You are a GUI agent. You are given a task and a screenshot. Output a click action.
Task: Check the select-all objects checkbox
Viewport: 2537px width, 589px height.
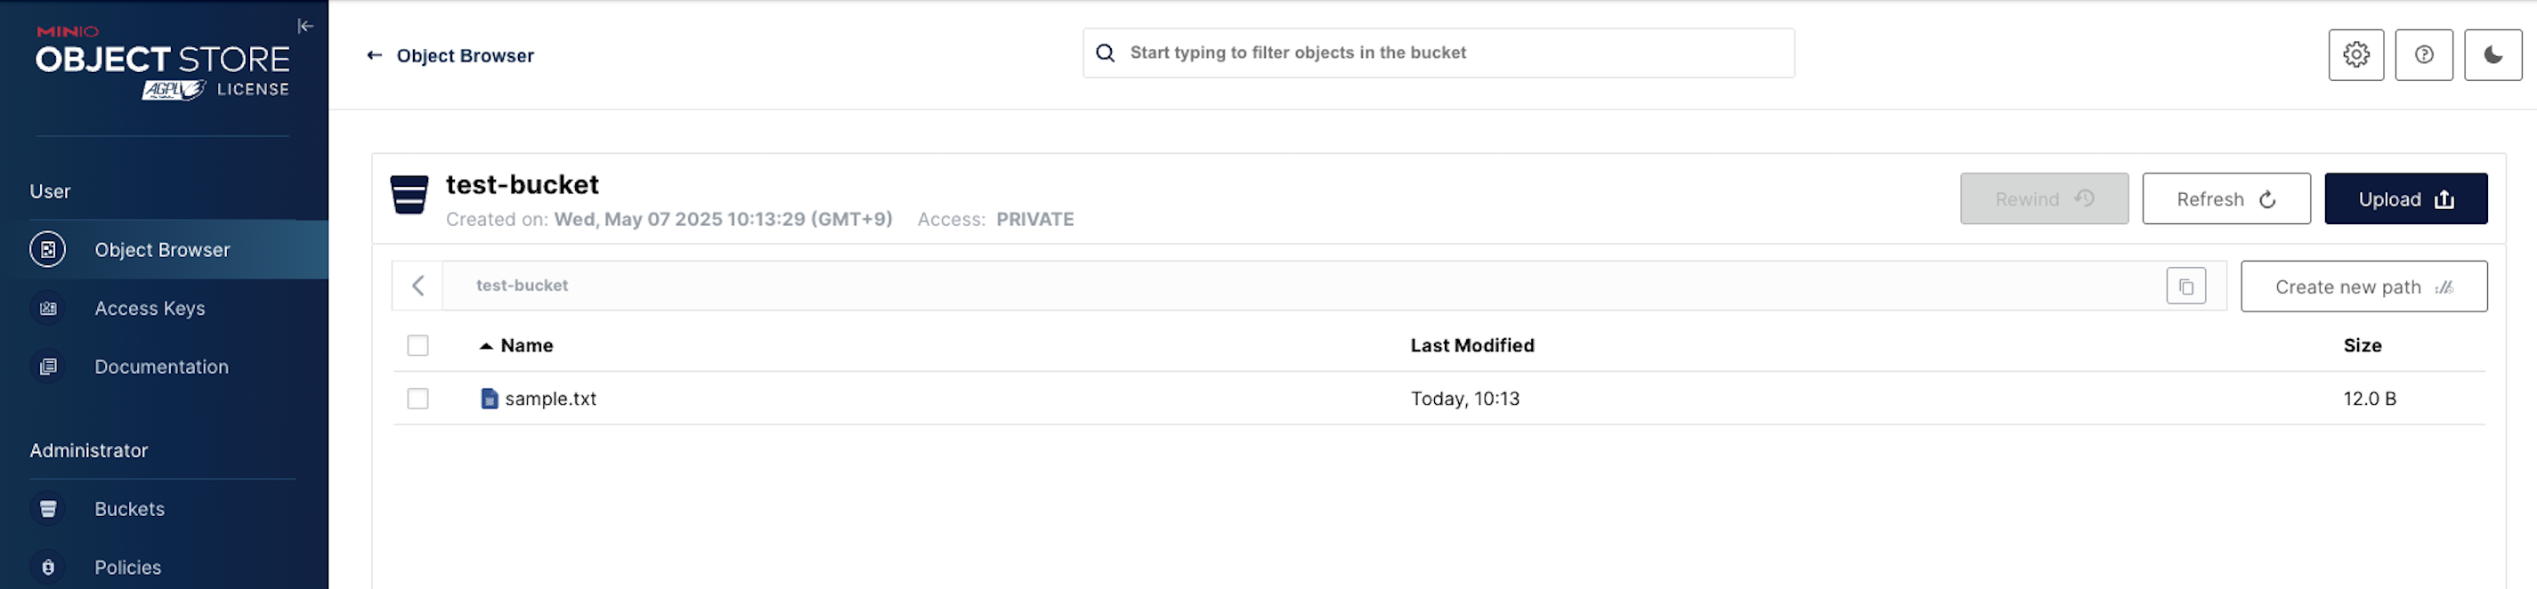(x=417, y=346)
